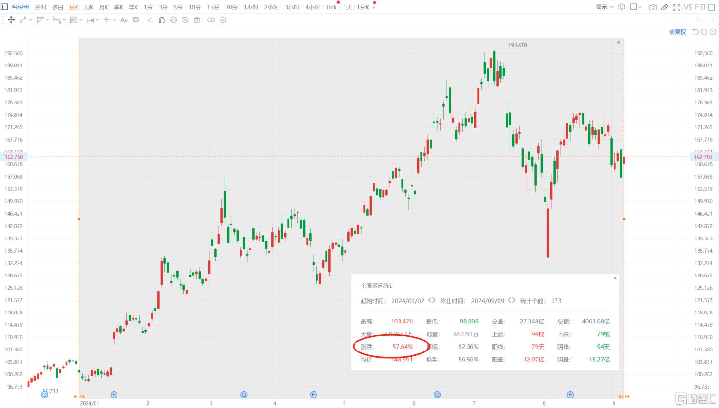The height and width of the screenshot is (408, 719).
Task: Click the 193.470 high price label
Action: pos(518,45)
